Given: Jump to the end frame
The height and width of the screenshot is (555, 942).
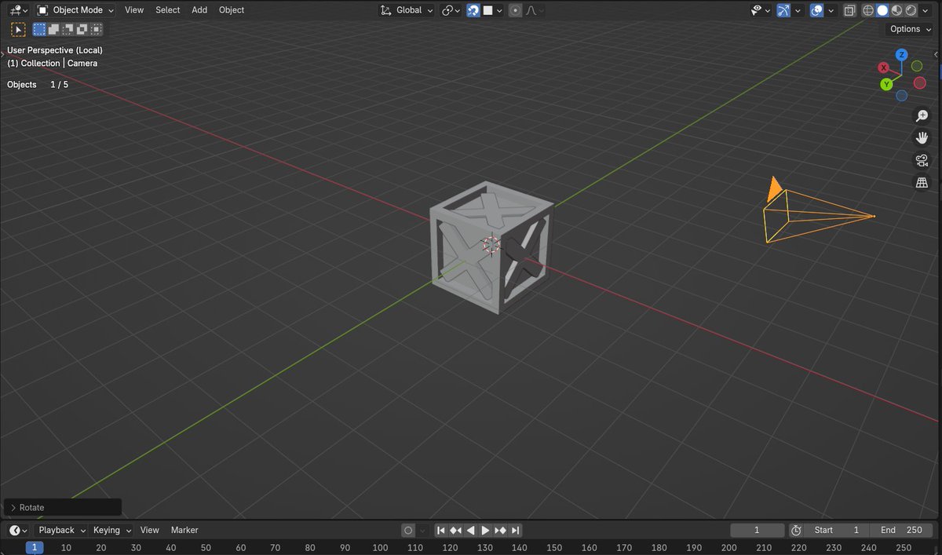Looking at the screenshot, I should tap(515, 530).
